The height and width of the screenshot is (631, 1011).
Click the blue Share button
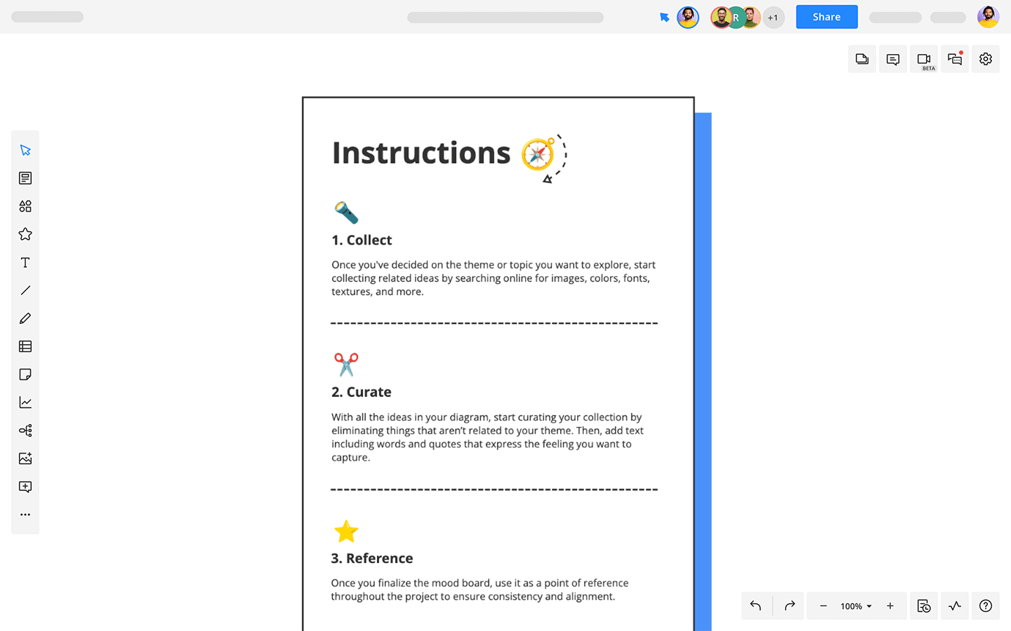pos(826,17)
